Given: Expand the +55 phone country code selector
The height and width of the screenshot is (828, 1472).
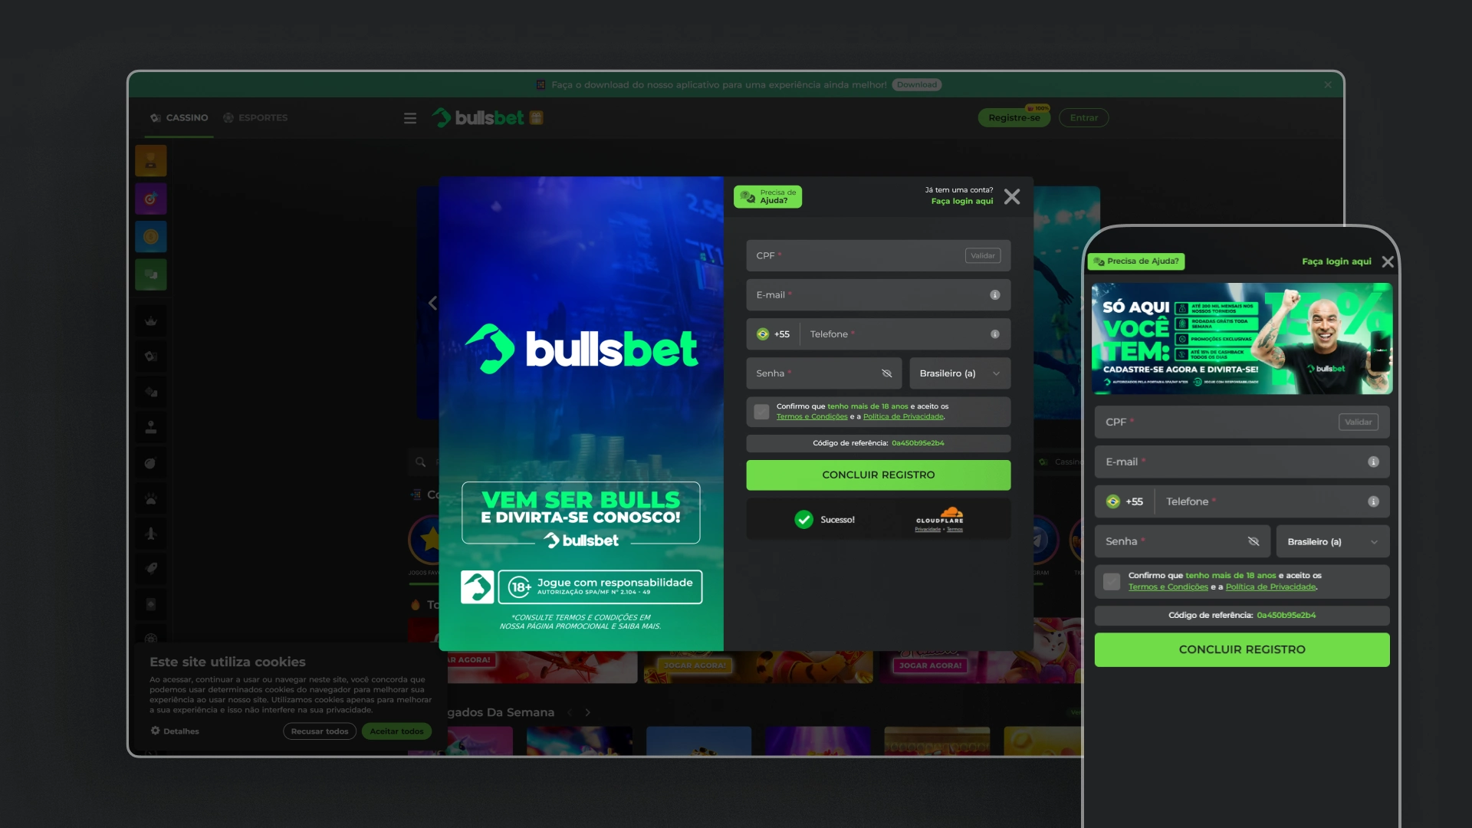Looking at the screenshot, I should coord(773,333).
